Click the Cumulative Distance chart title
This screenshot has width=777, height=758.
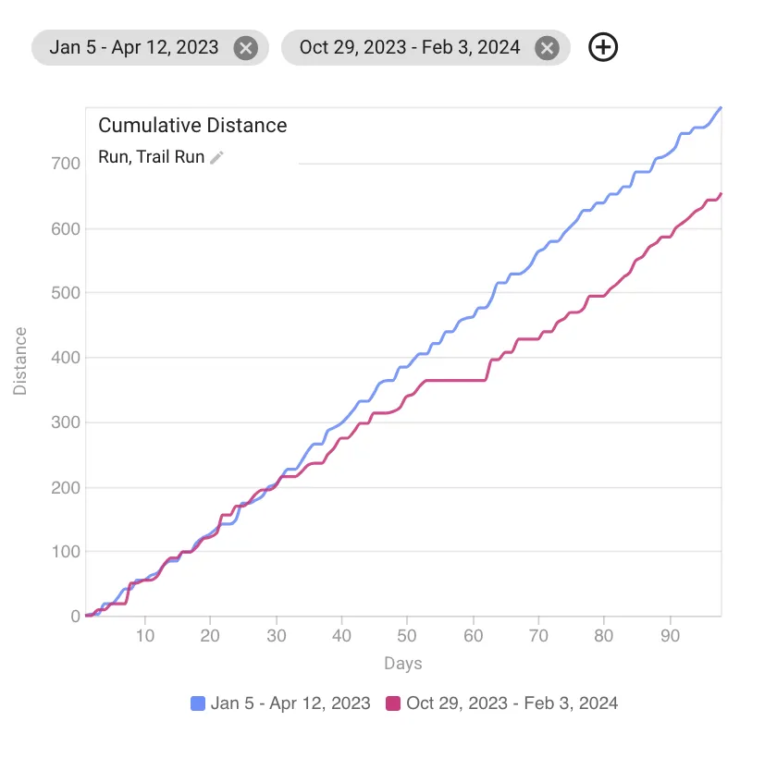pyautogui.click(x=192, y=126)
